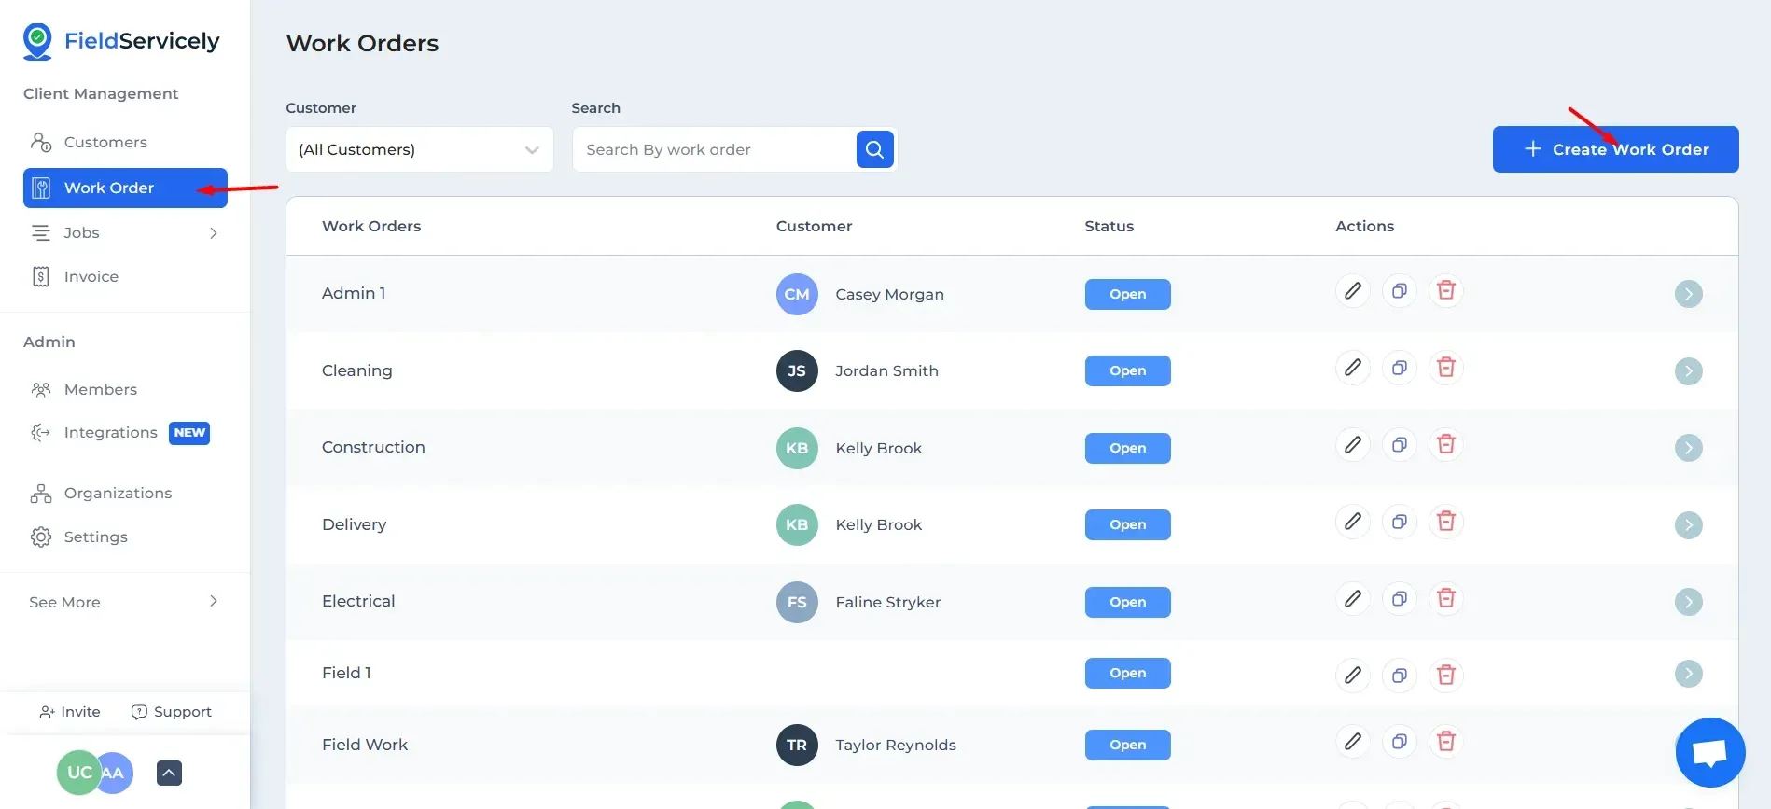Image resolution: width=1771 pixels, height=809 pixels.
Task: Click the Create Work Order button
Action: coord(1614,149)
